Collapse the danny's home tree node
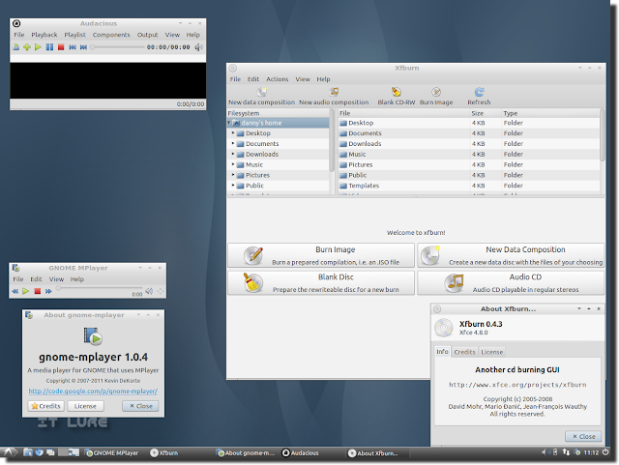Image resolution: width=619 pixels, height=465 pixels. [x=229, y=123]
